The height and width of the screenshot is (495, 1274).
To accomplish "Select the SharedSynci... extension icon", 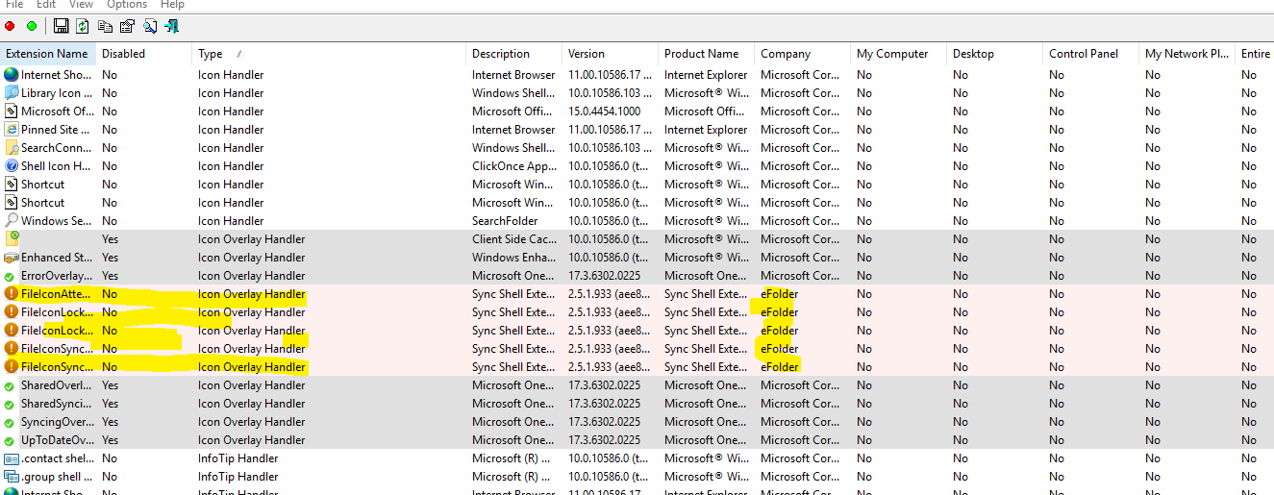I will pyautogui.click(x=12, y=404).
